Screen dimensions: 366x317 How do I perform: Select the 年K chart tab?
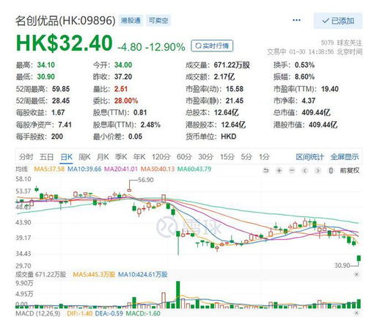(139, 157)
